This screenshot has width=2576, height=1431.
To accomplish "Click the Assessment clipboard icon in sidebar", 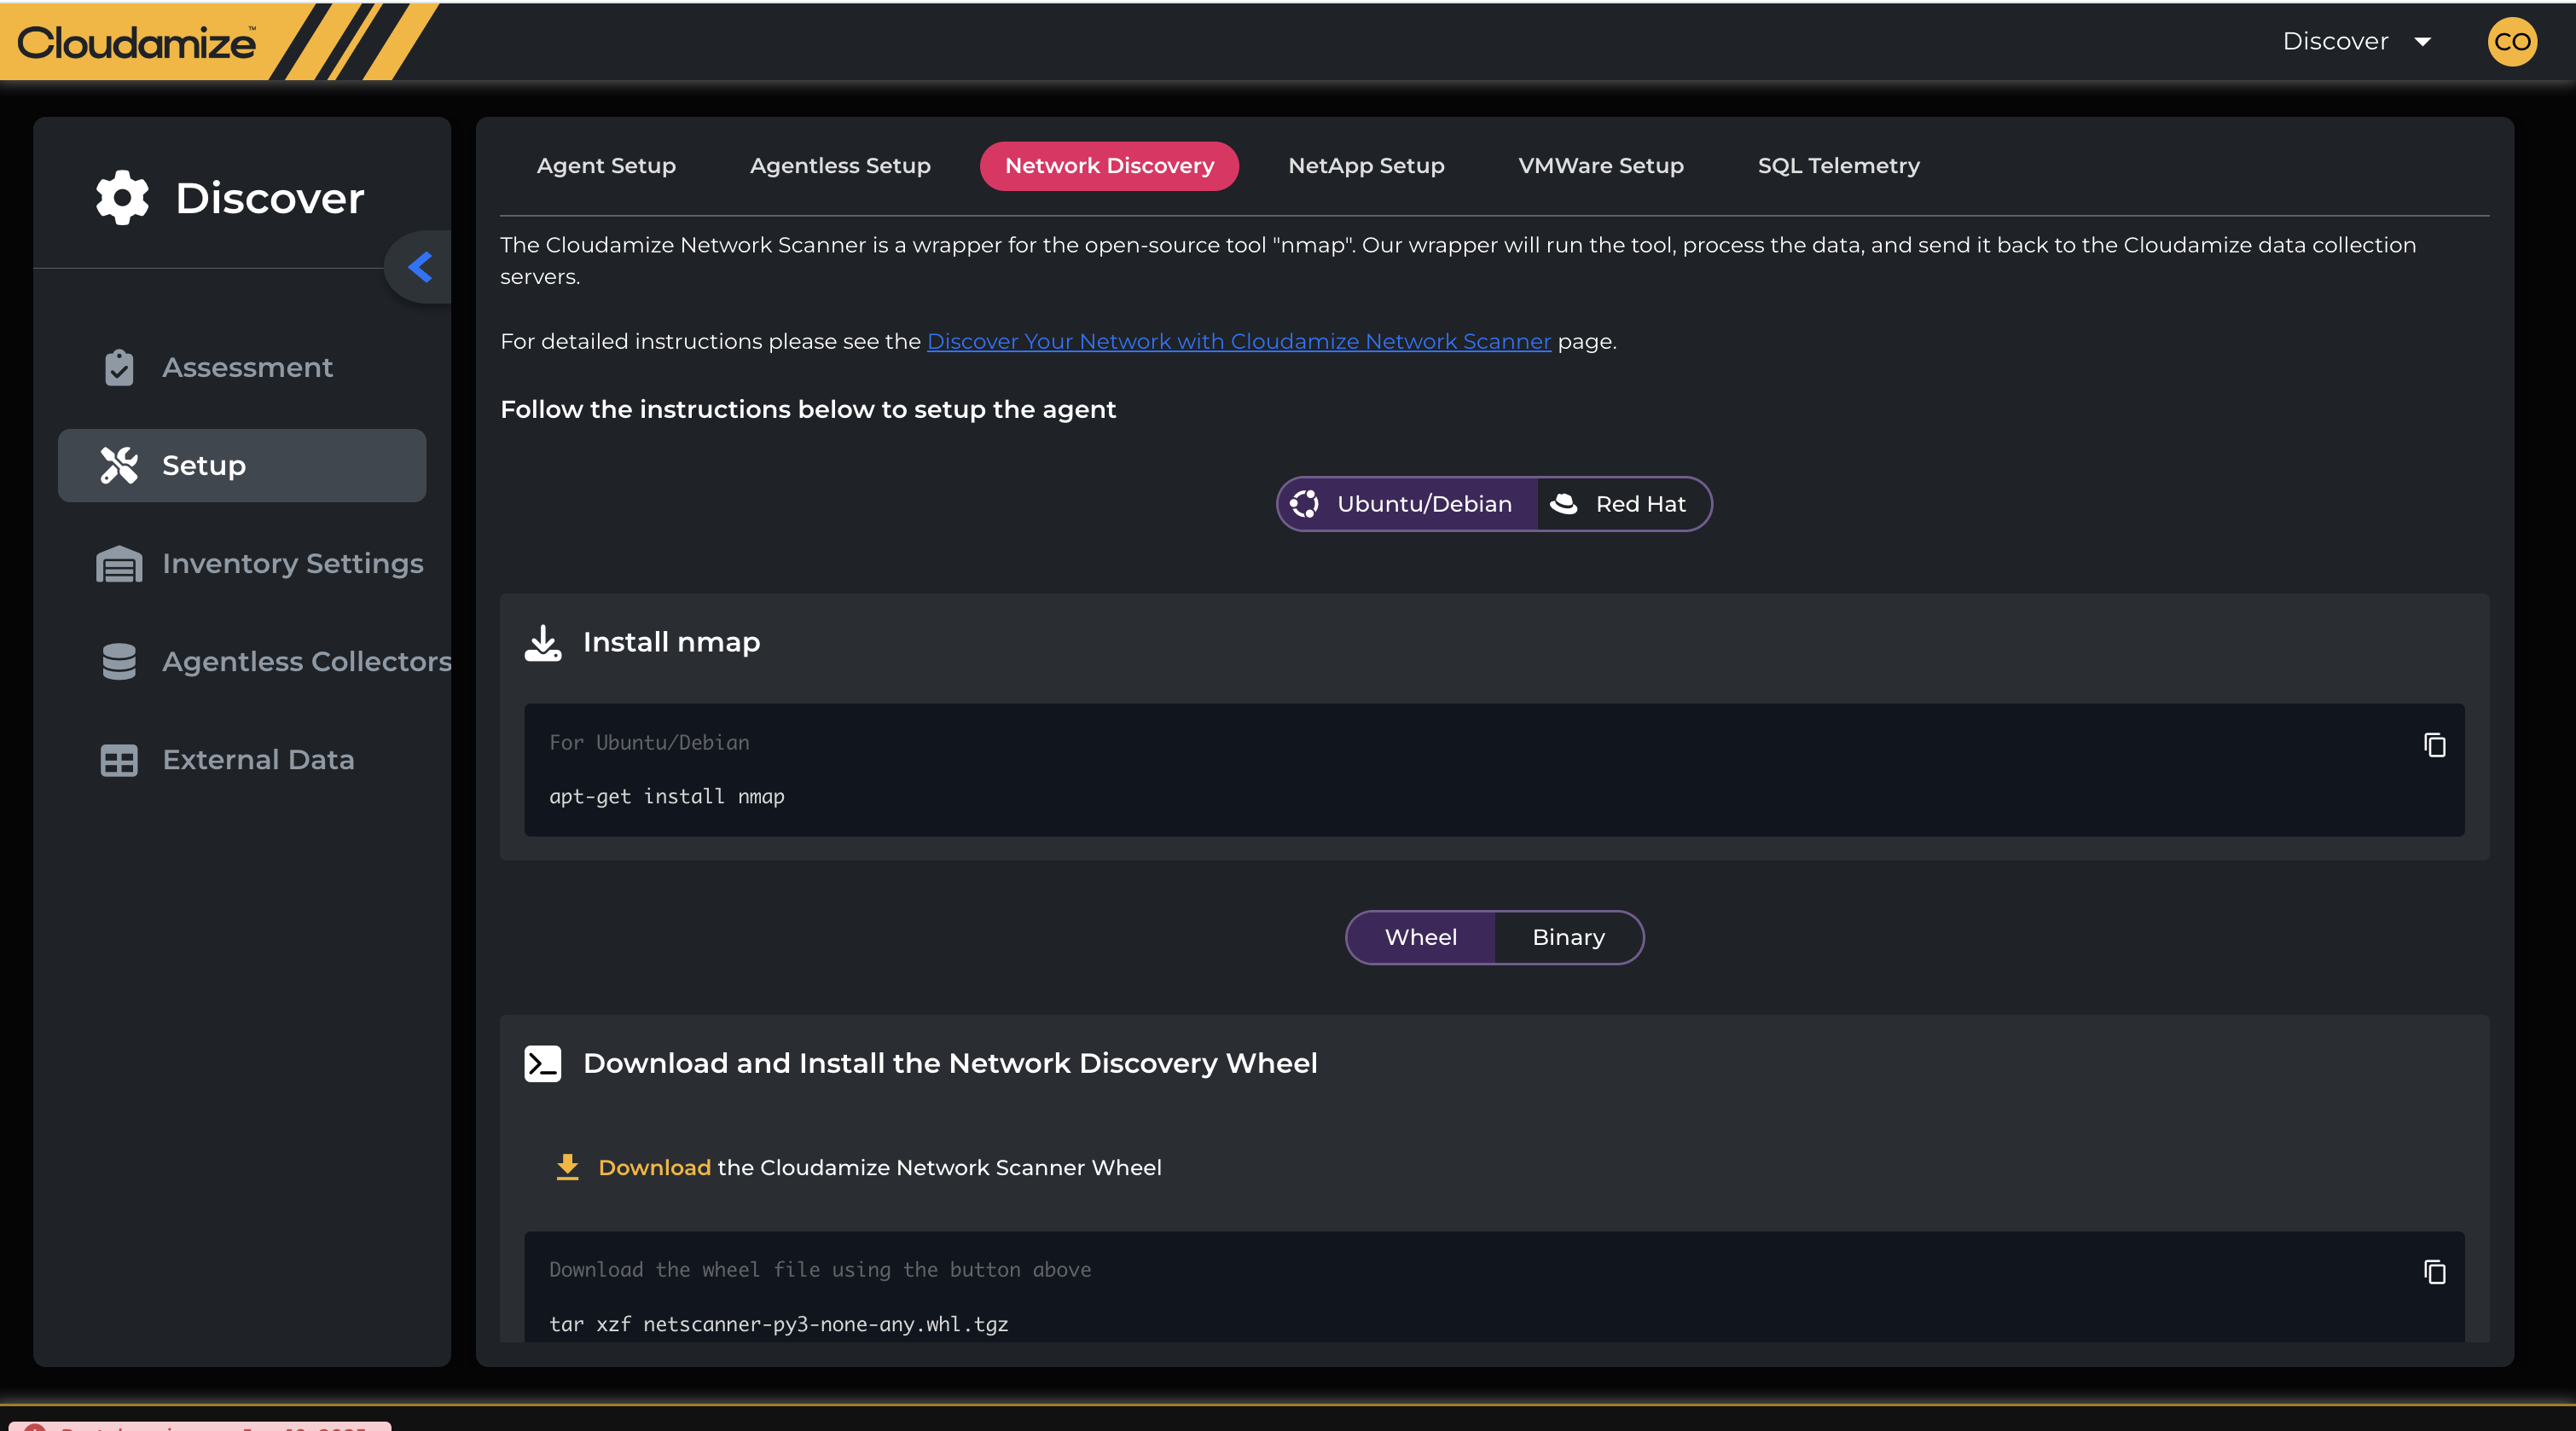I will point(119,368).
